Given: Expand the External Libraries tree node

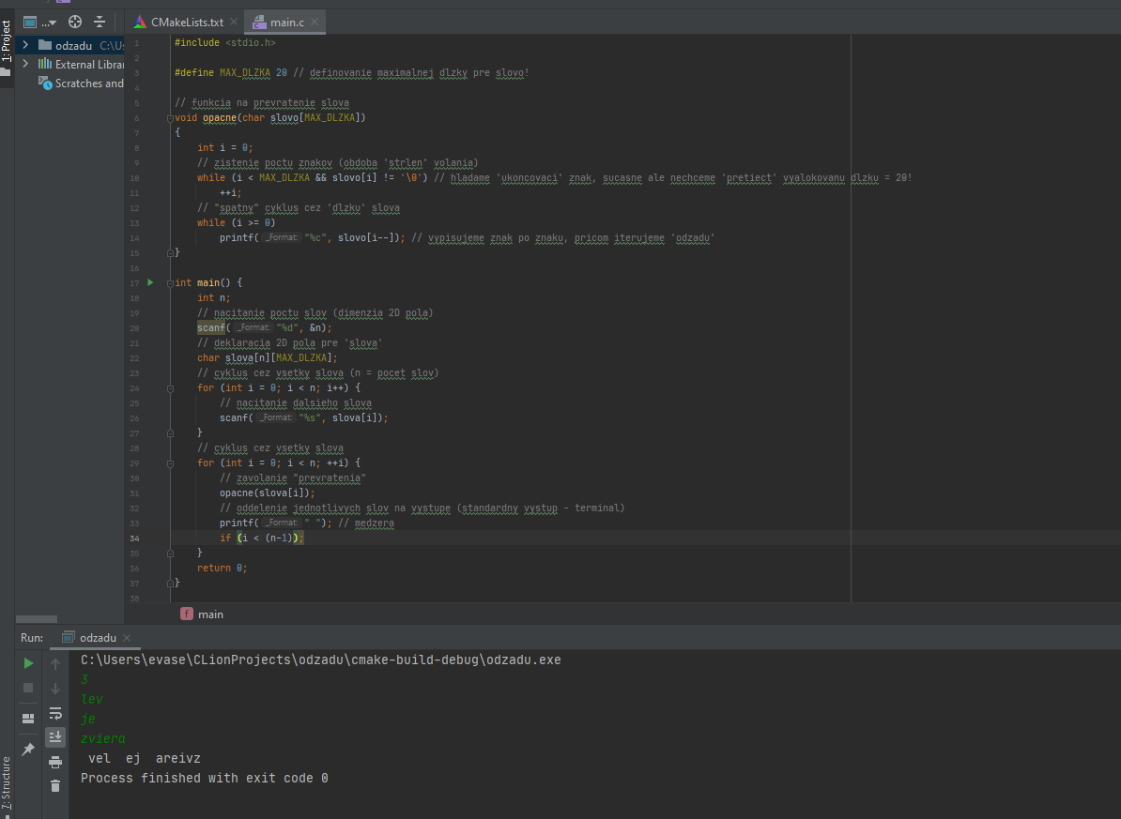Looking at the screenshot, I should 25,64.
